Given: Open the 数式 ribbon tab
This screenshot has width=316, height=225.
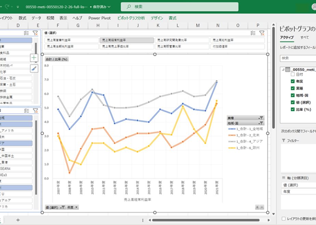Looking at the screenshot, I should click(x=22, y=18).
